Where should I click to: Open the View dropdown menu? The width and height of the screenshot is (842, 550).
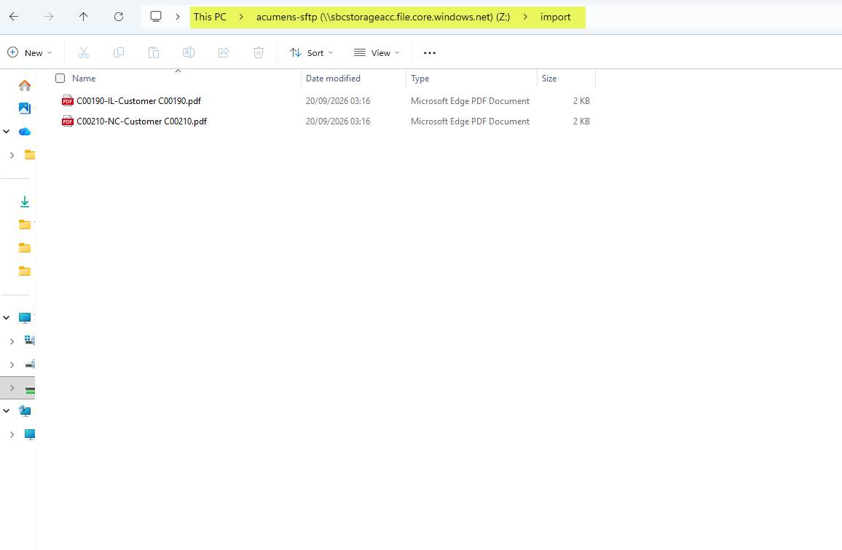pos(377,52)
